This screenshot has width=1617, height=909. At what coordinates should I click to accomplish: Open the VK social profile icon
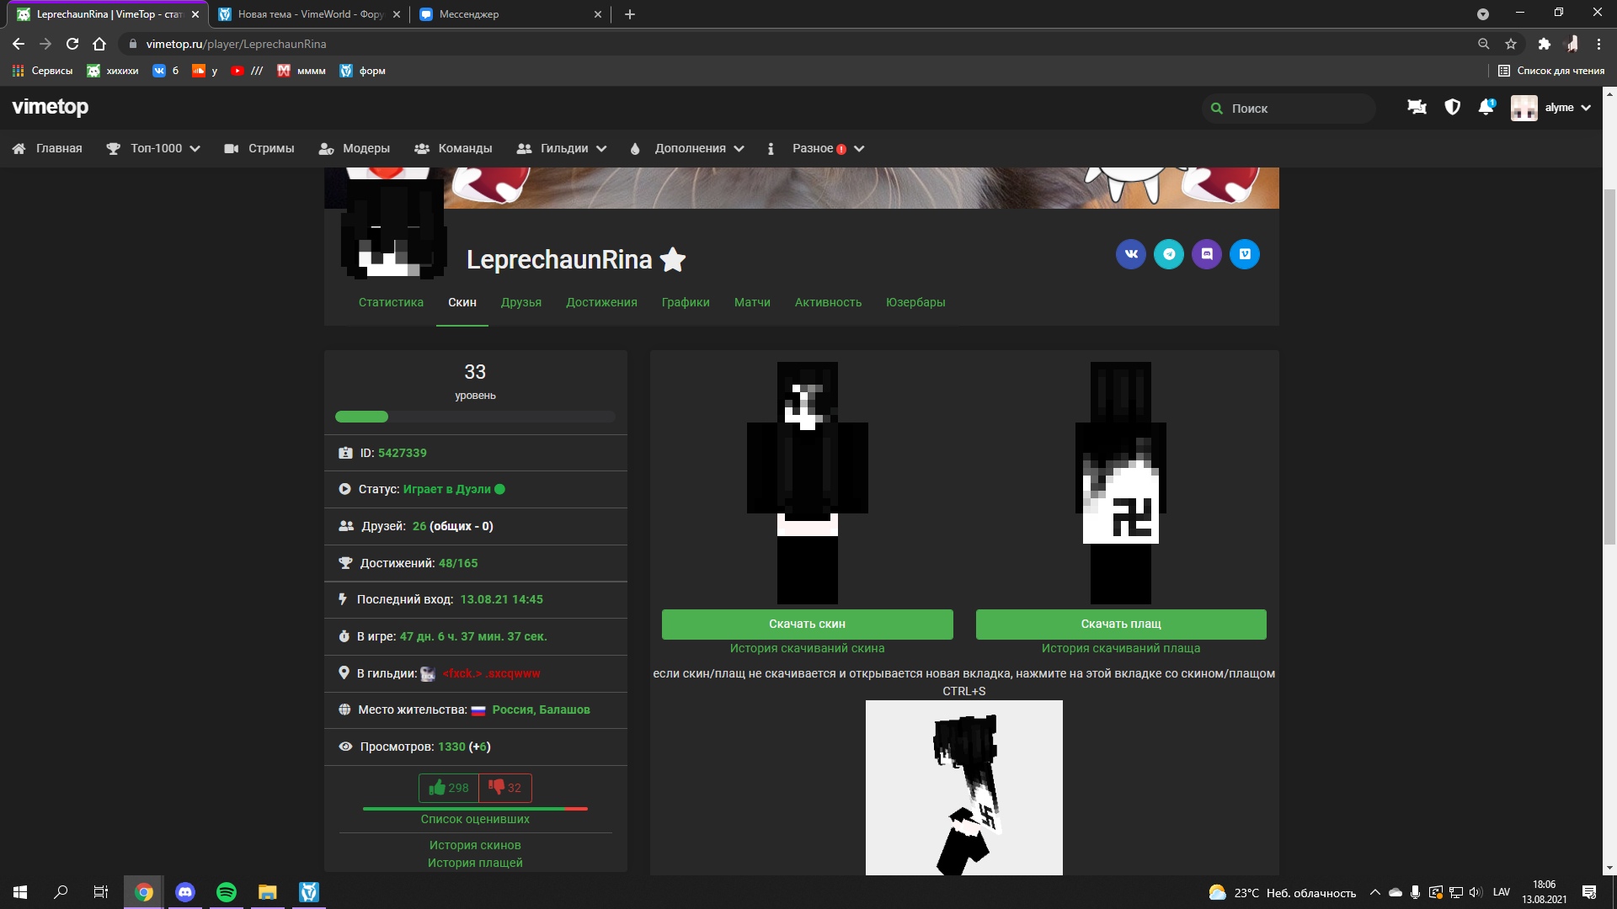point(1131,254)
